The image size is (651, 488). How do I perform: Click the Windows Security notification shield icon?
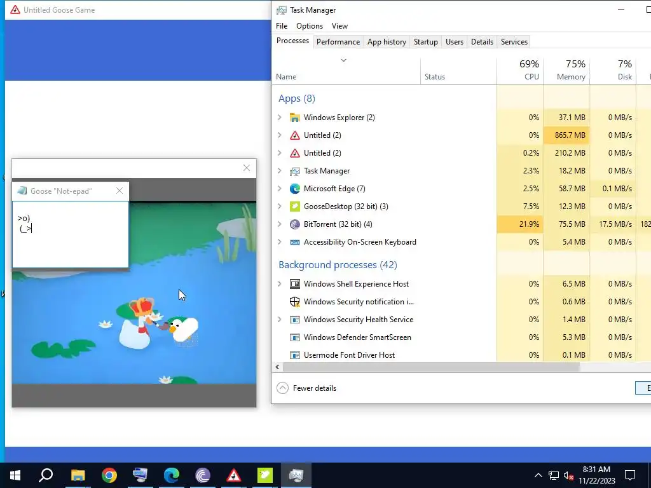(295, 302)
